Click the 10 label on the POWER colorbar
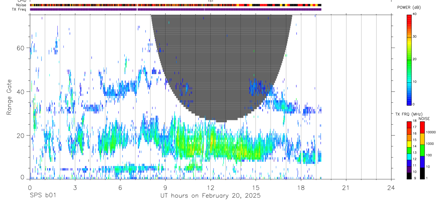440x203 pixels. 415,82
